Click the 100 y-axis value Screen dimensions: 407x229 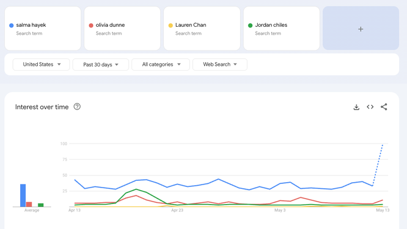(x=63, y=144)
